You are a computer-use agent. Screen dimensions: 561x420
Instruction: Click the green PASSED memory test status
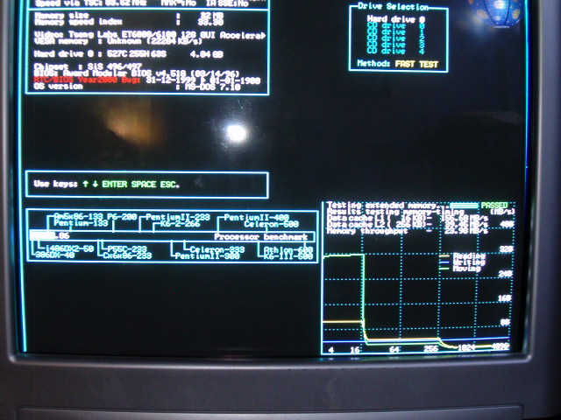point(494,205)
